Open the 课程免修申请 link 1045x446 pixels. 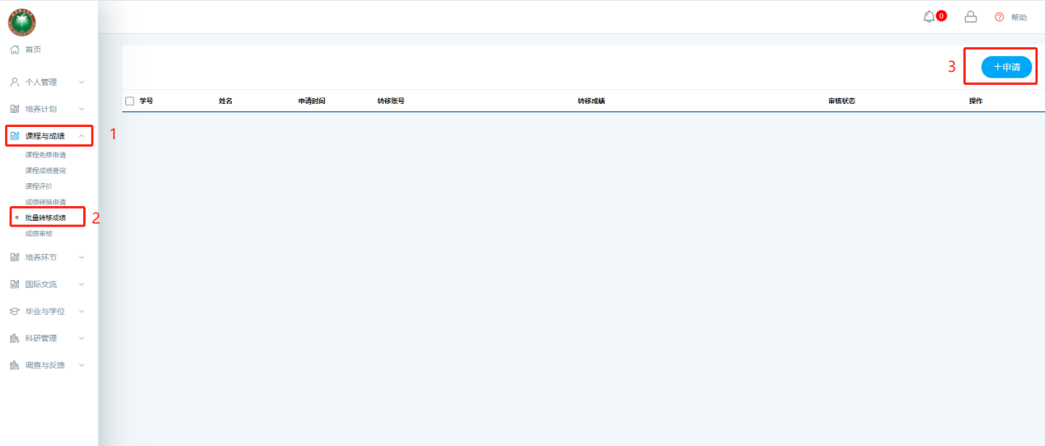tap(45, 155)
